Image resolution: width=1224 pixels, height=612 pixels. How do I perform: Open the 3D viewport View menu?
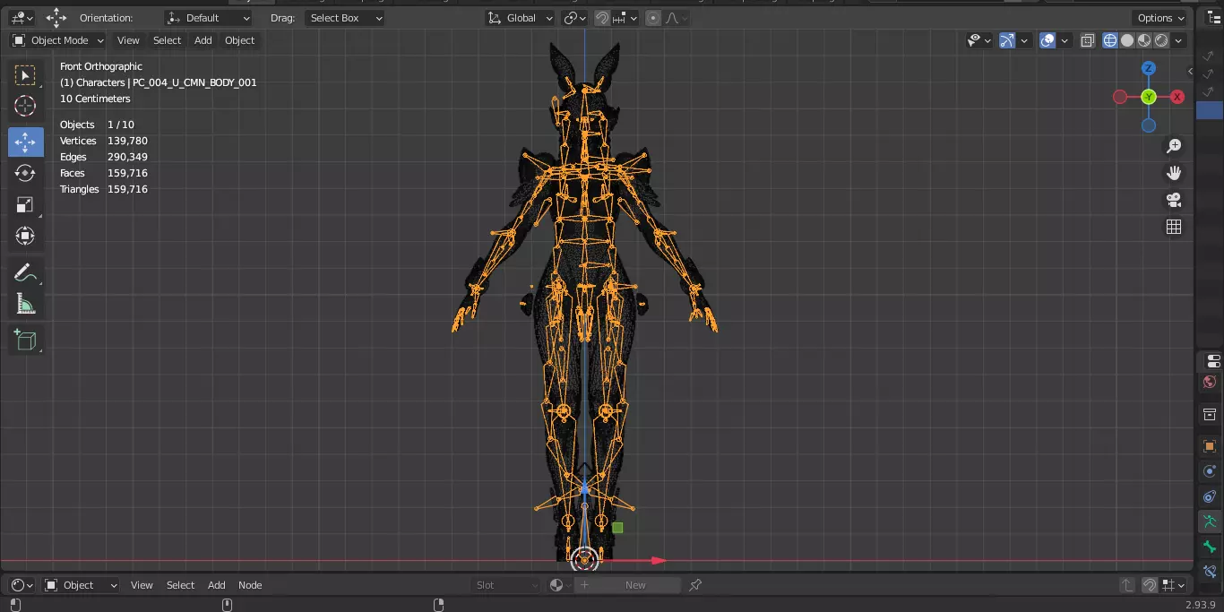click(128, 40)
